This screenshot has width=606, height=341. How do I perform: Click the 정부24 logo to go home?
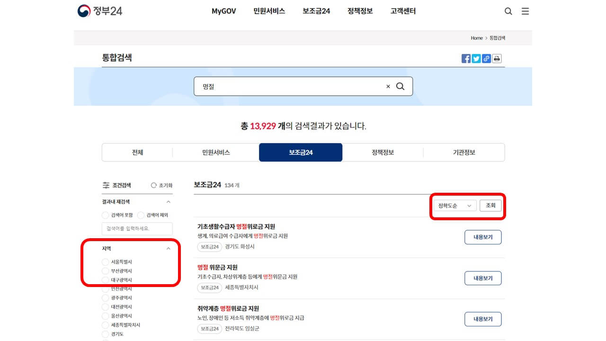pyautogui.click(x=99, y=11)
